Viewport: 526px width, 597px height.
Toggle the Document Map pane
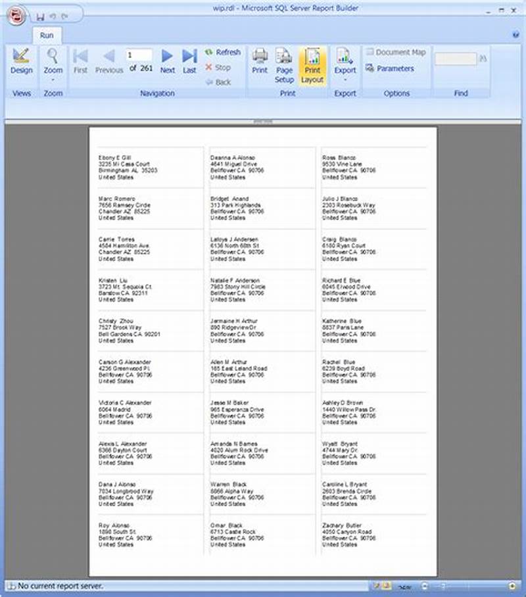pyautogui.click(x=398, y=52)
